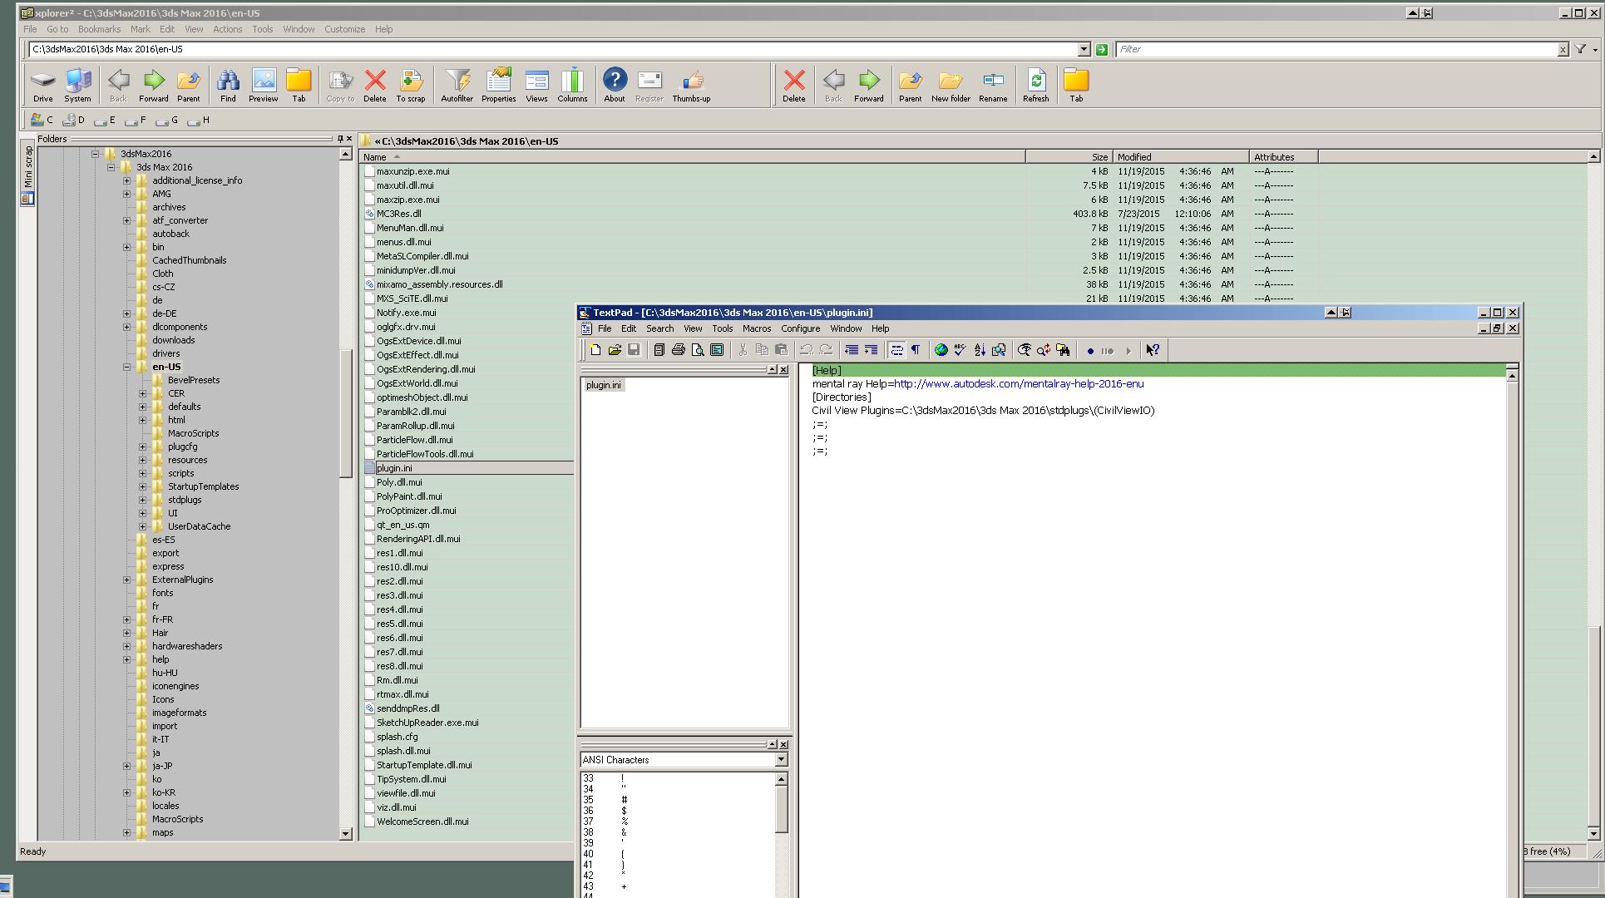Screen dimensions: 1605x898
Task: Toggle Mini scrap side tab
Action: click(27, 174)
